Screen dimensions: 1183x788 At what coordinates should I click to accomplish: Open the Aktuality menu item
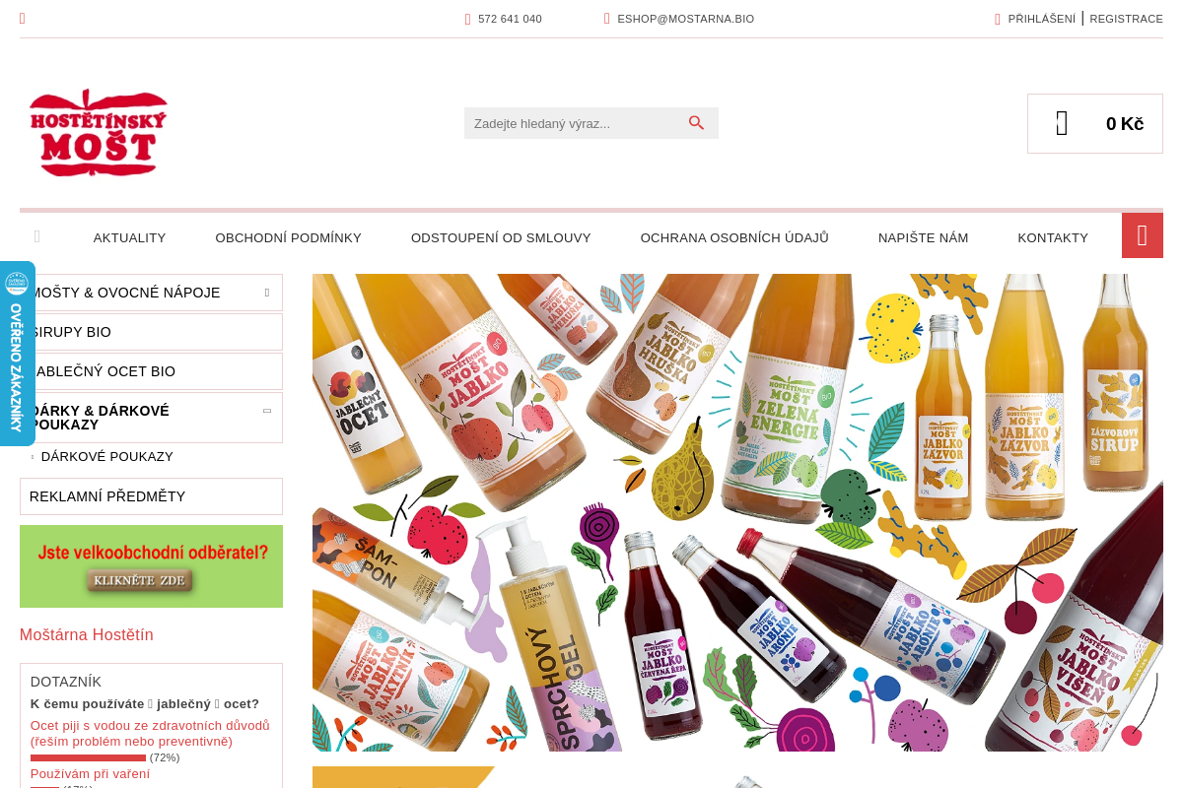129,237
